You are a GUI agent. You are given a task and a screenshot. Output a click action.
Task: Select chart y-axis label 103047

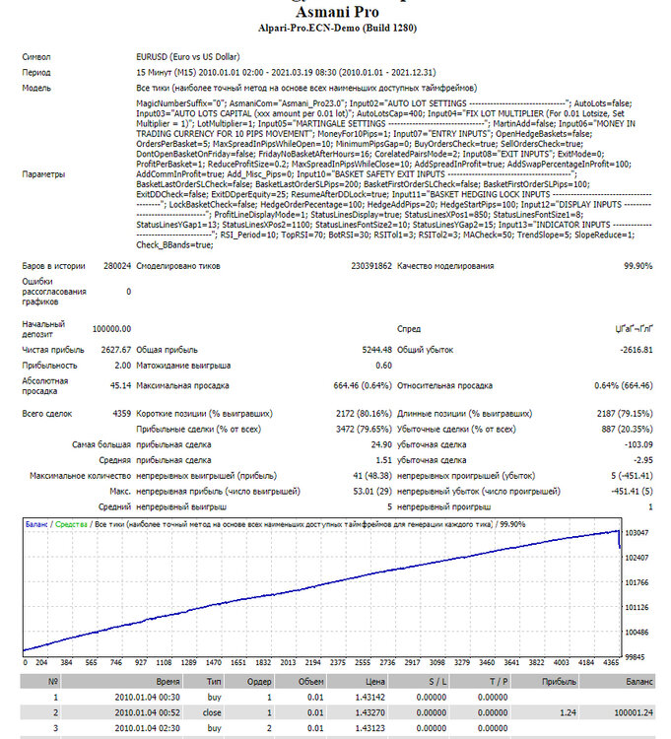[637, 532]
